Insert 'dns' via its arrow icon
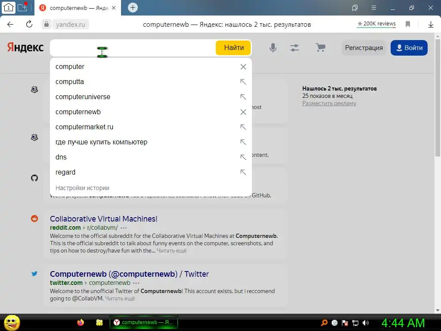Viewport: 441px width, 331px height. [243, 157]
